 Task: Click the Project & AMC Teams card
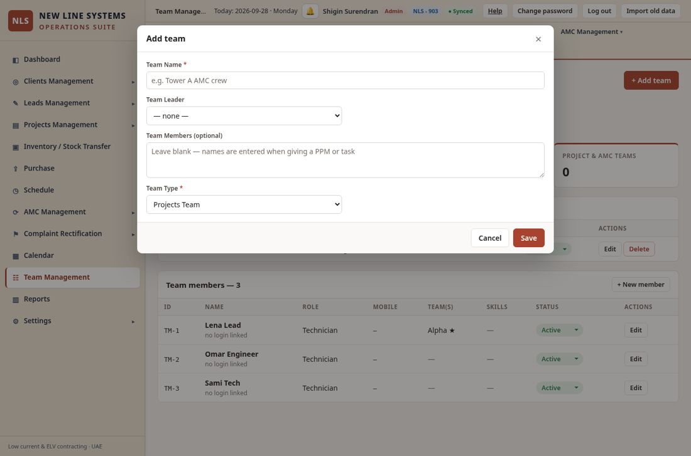pyautogui.click(x=616, y=165)
